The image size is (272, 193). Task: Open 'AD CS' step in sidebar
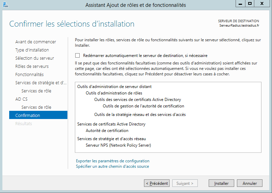pyautogui.click(x=21, y=99)
